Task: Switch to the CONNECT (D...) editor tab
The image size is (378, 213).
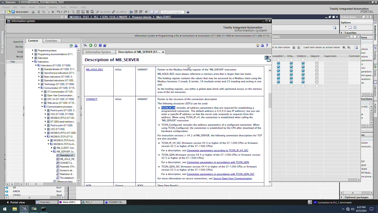Action: 115,202
